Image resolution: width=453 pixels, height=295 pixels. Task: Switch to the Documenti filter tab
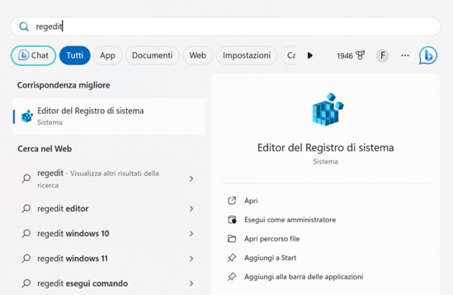(153, 55)
